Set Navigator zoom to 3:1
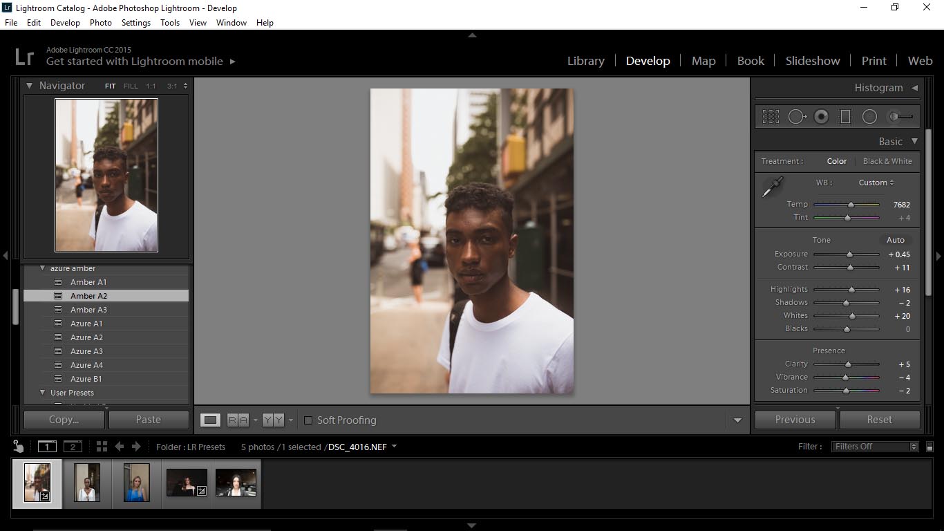The width and height of the screenshot is (944, 531). [172, 86]
